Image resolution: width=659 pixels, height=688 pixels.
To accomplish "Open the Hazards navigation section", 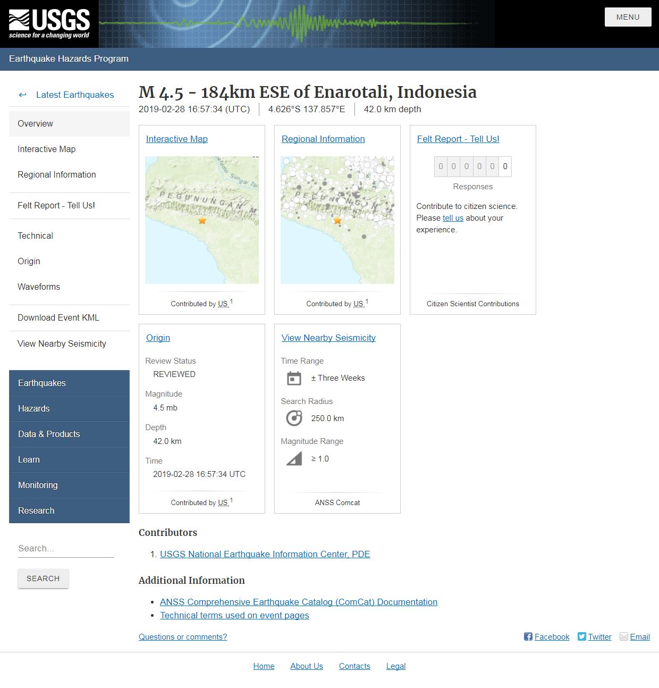I will click(69, 408).
